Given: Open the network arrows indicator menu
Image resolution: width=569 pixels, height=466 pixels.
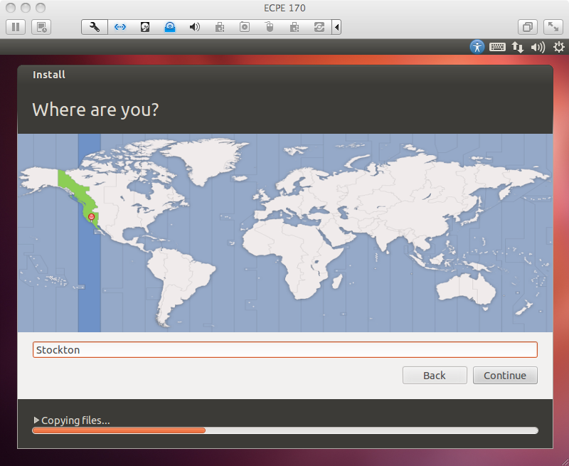Looking at the screenshot, I should tap(518, 47).
